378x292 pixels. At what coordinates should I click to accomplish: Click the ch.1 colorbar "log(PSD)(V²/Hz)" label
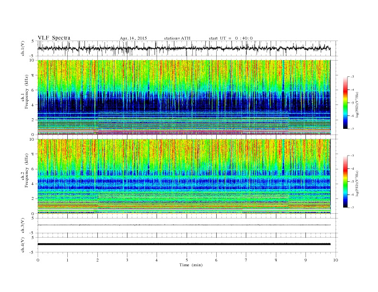(357, 105)
